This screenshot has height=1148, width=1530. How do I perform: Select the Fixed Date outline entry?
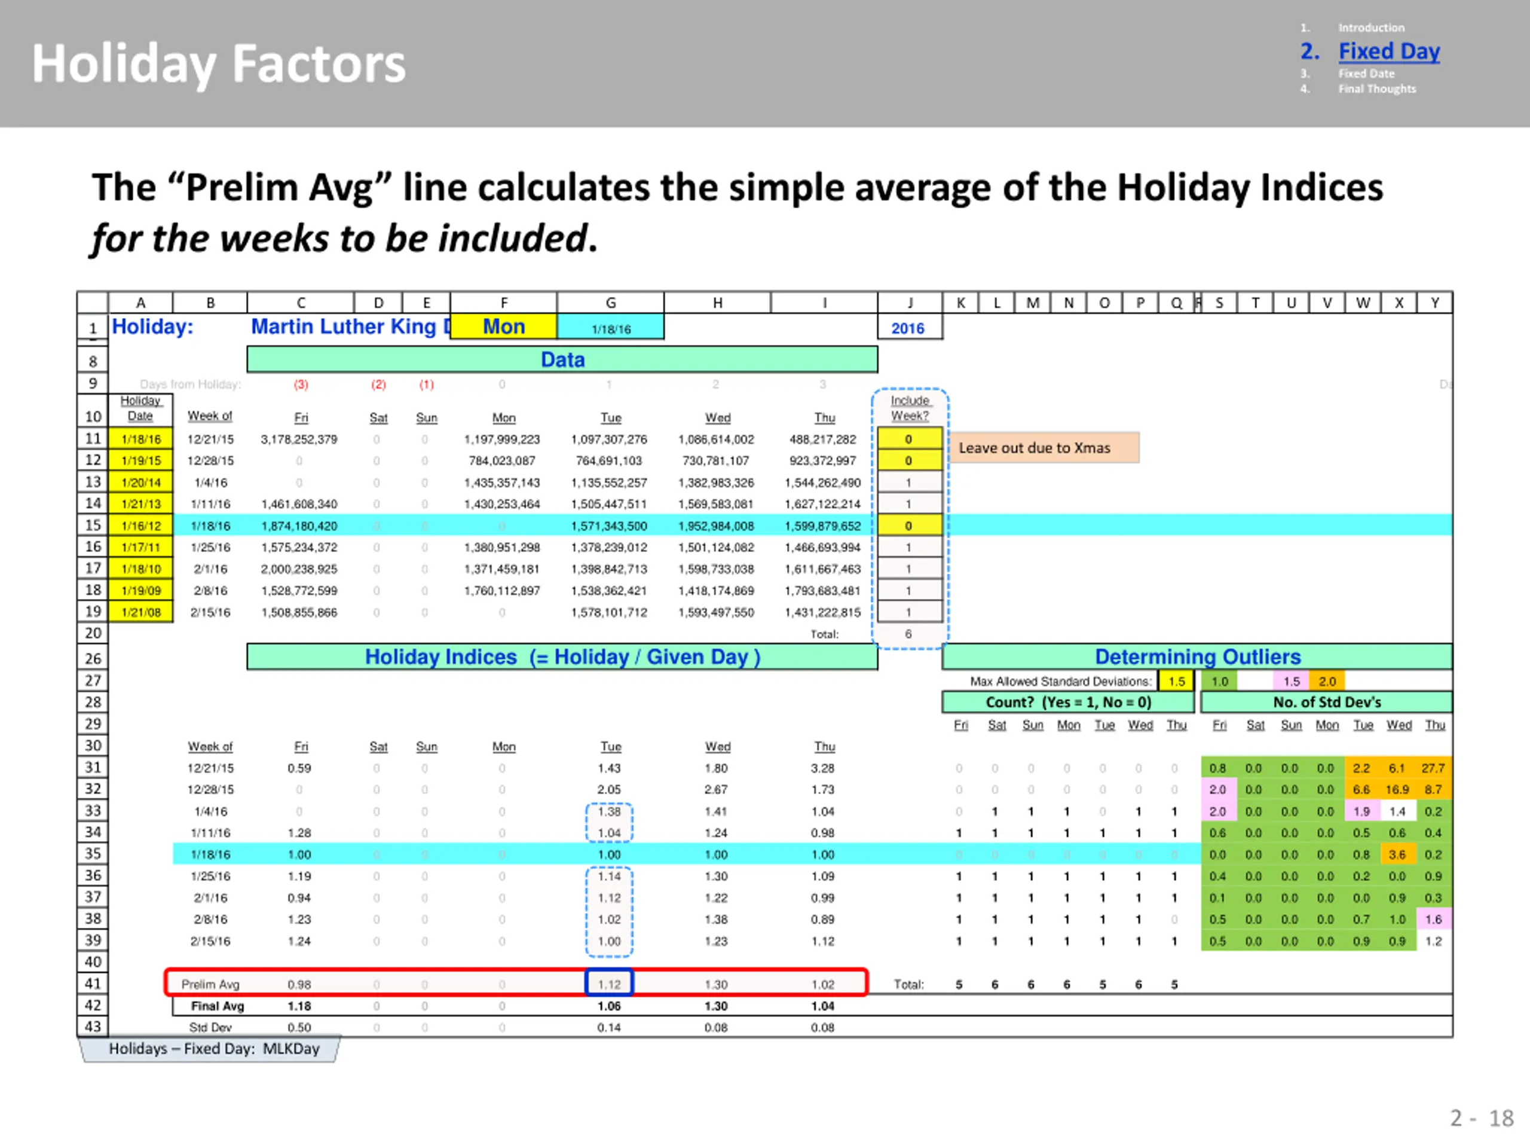click(1366, 74)
